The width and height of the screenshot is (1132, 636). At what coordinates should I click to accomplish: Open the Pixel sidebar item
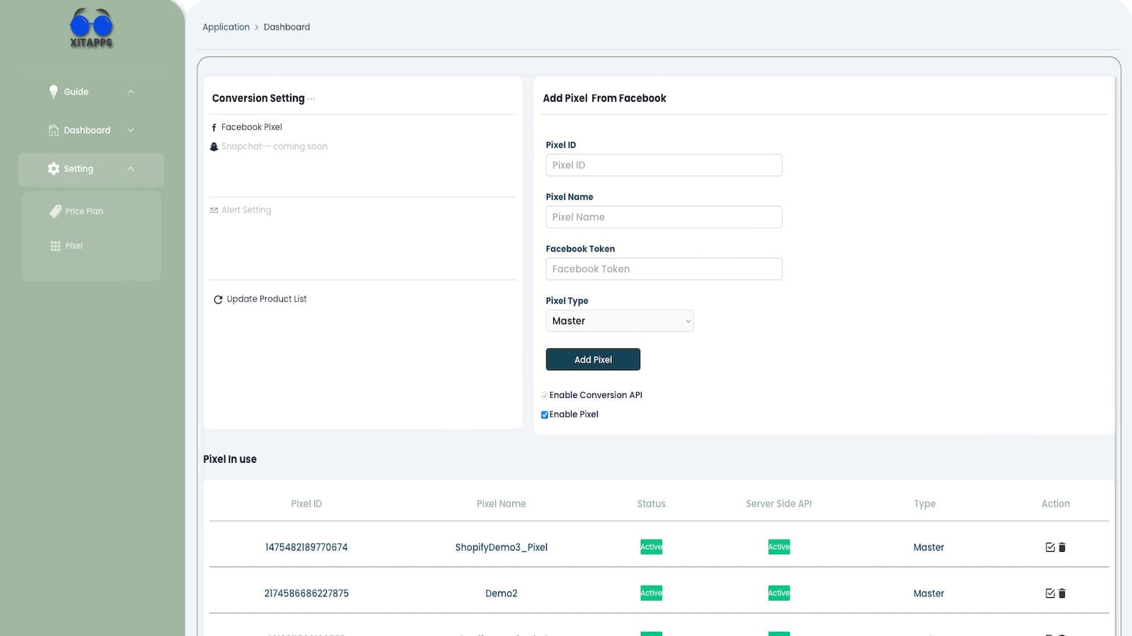[74, 246]
